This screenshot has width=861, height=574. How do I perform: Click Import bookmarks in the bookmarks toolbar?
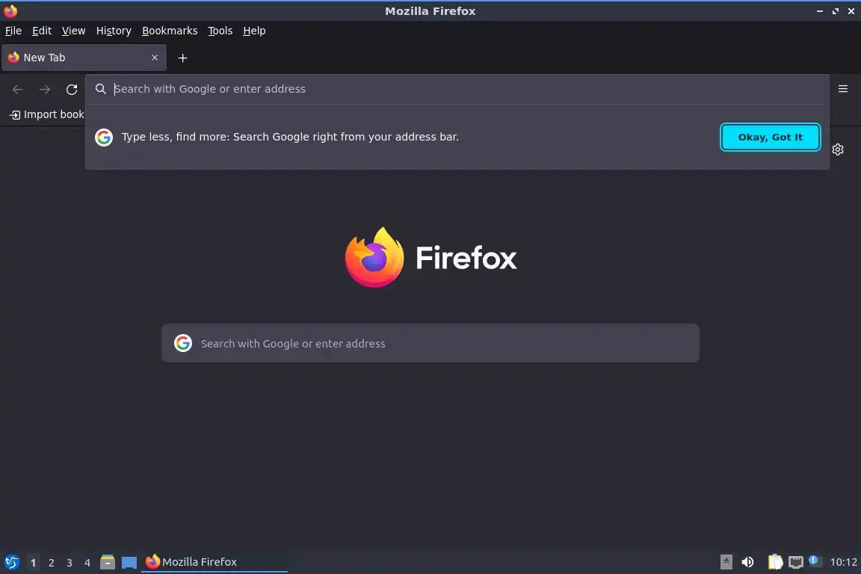coord(47,115)
